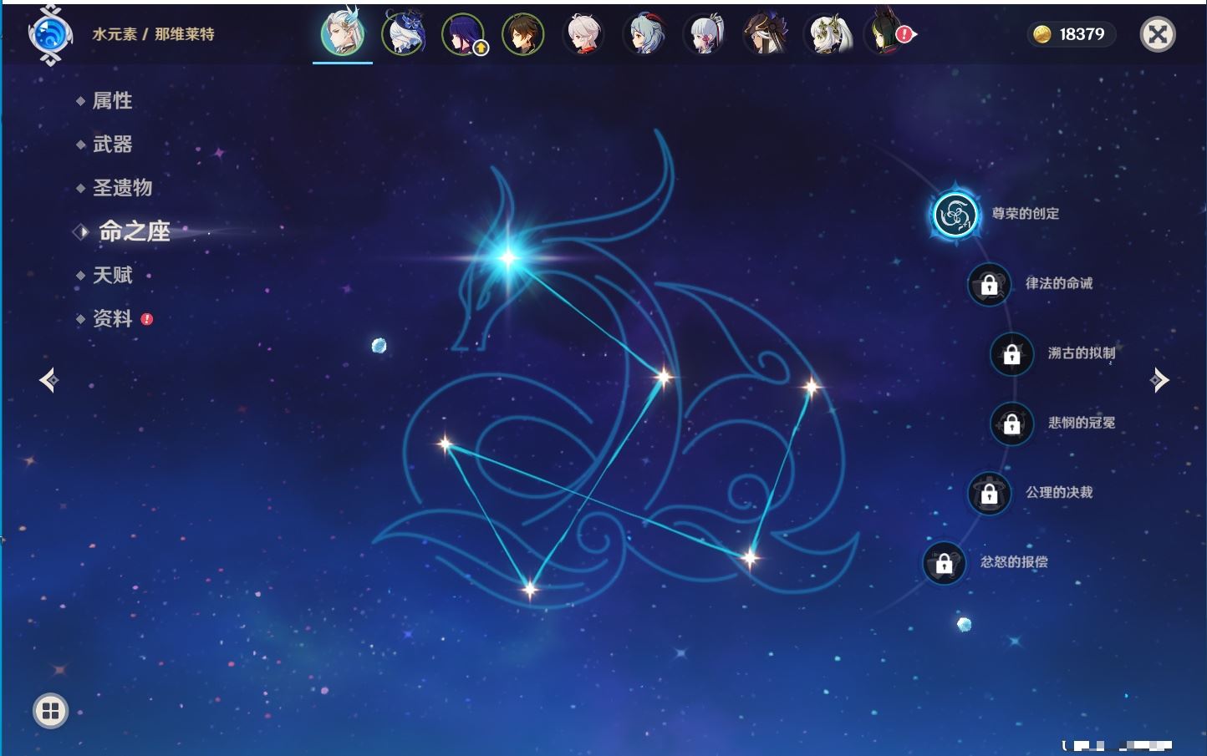Switch to the dark-hatted character avatar

coord(764,34)
